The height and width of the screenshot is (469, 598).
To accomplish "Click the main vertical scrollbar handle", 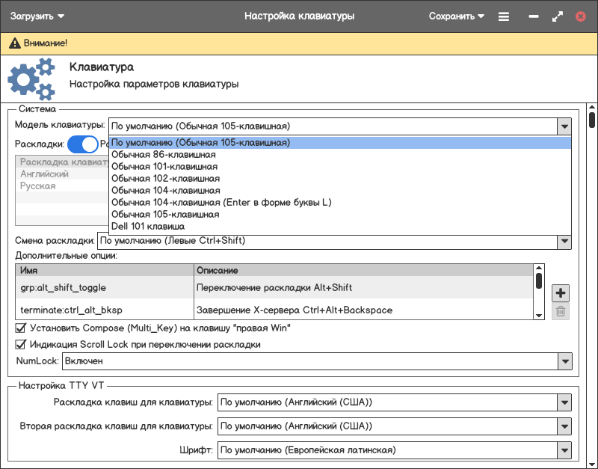I will pos(591,120).
